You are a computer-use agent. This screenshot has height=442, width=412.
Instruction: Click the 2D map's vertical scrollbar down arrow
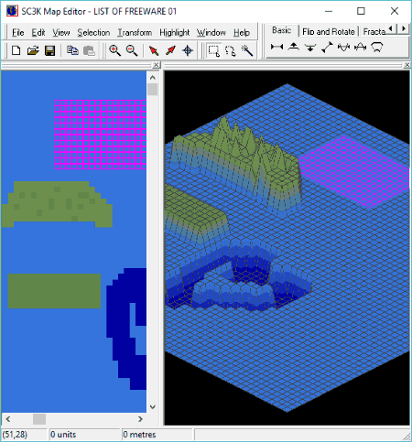153,407
